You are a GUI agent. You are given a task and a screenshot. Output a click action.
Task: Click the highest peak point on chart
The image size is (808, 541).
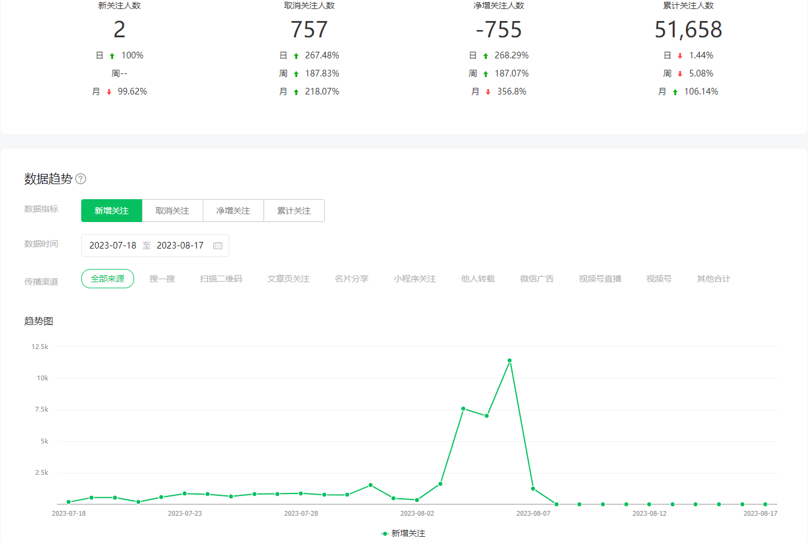[x=510, y=360]
